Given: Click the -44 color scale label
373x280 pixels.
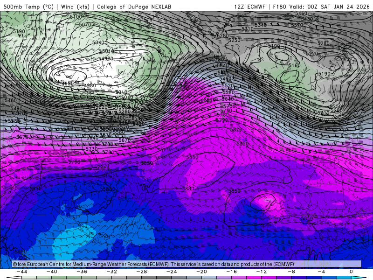Looking at the screenshot, I should (22, 272).
